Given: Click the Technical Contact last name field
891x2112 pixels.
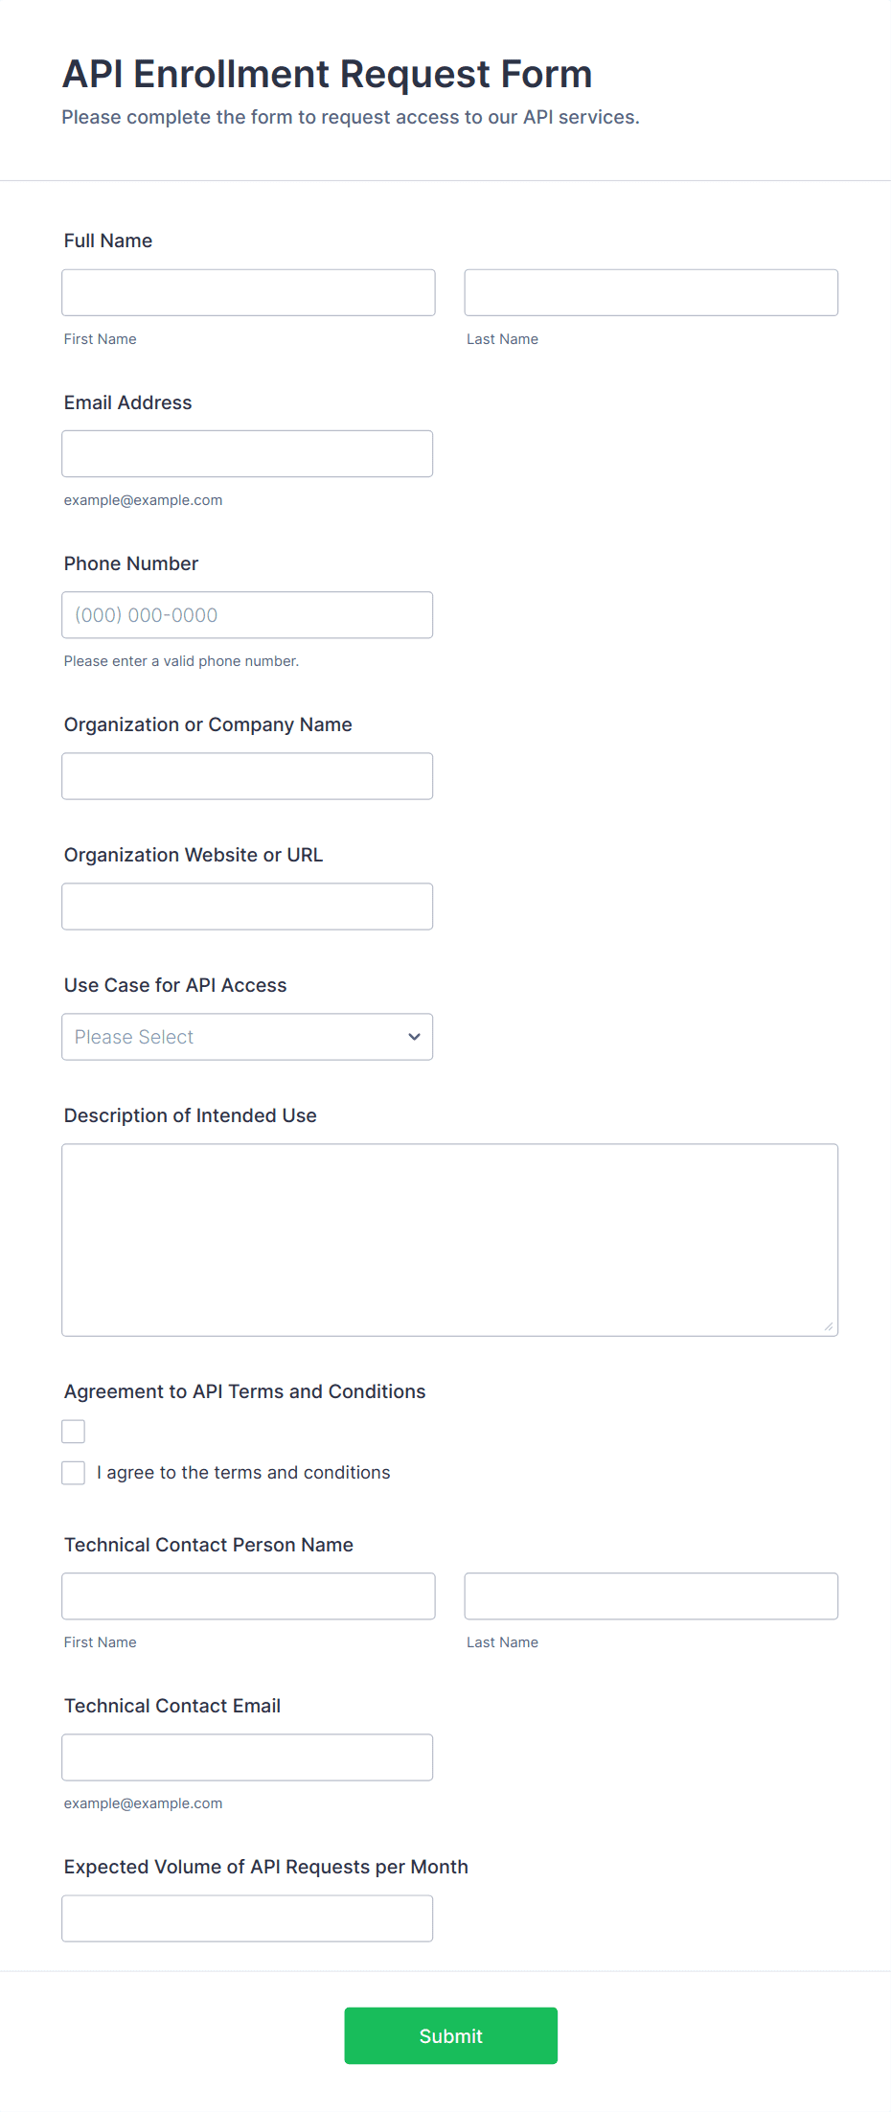Looking at the screenshot, I should pos(651,1595).
